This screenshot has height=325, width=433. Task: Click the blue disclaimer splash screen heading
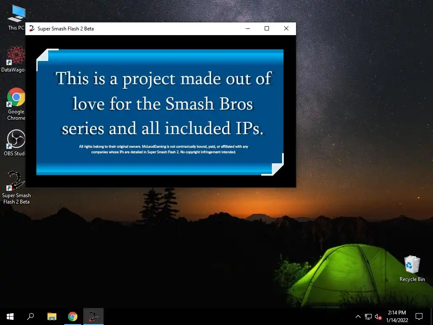coord(164,103)
